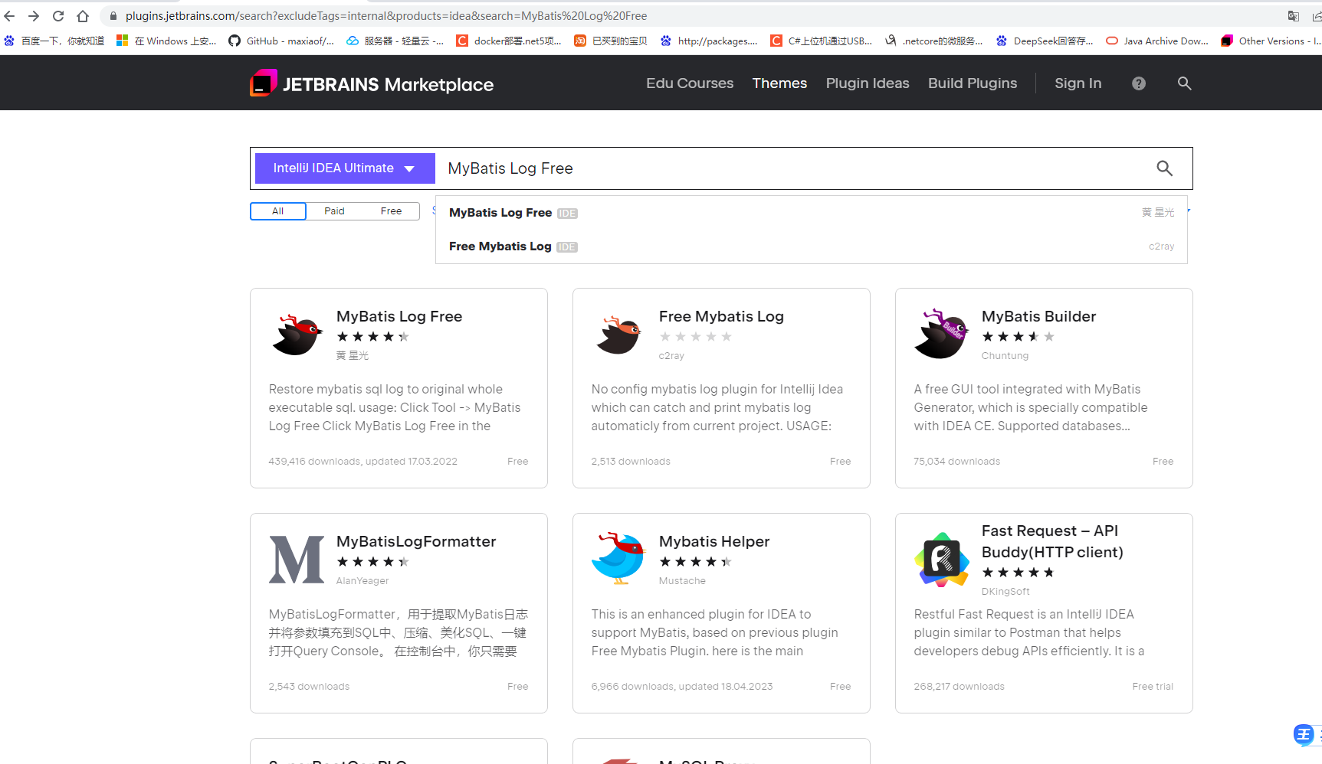Open DeepSeek bookmark
Viewport: 1322px width, 764px height.
click(1045, 41)
